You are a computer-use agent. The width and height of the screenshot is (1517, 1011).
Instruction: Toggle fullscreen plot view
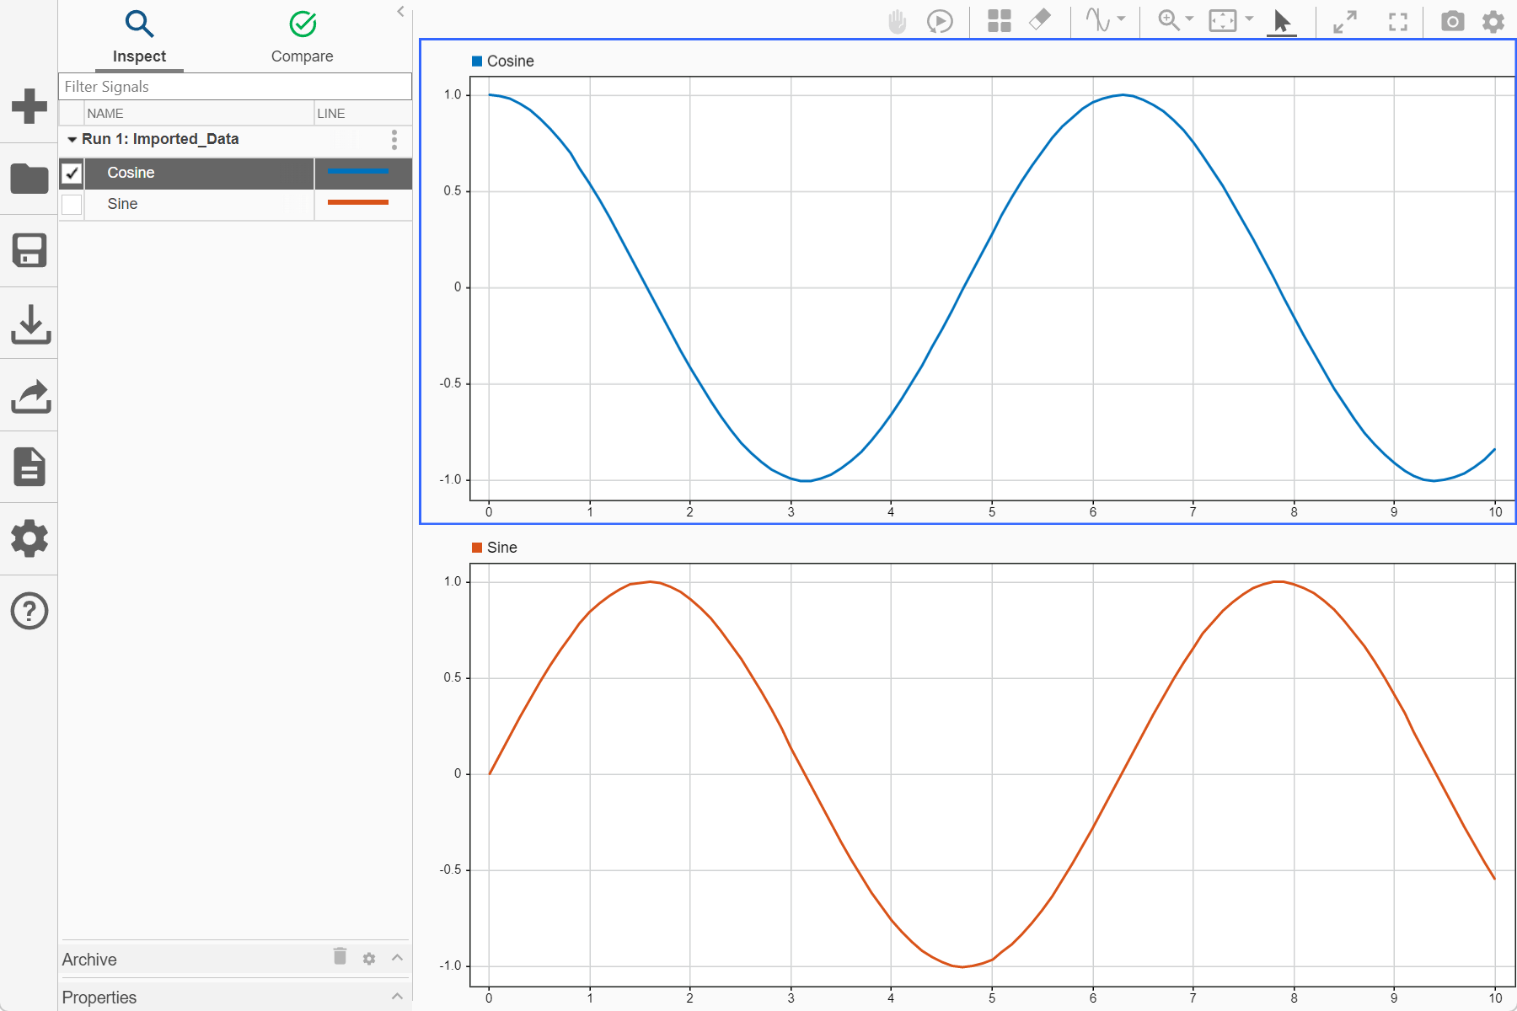pyautogui.click(x=1396, y=21)
